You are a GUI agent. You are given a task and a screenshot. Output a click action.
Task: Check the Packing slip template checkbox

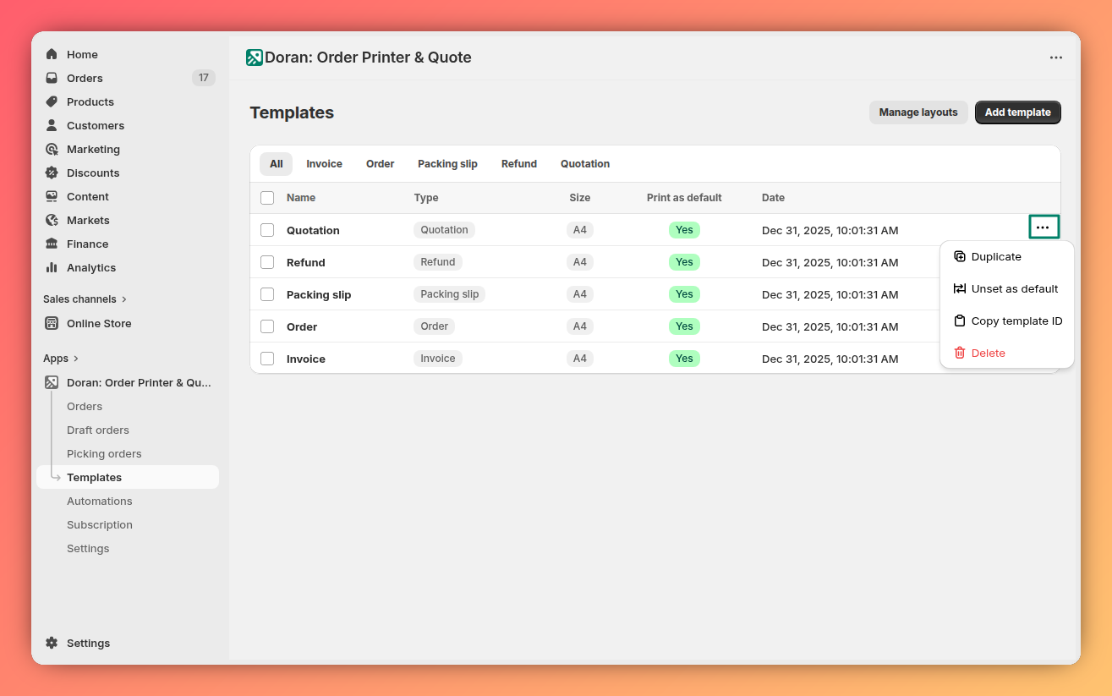click(x=267, y=294)
